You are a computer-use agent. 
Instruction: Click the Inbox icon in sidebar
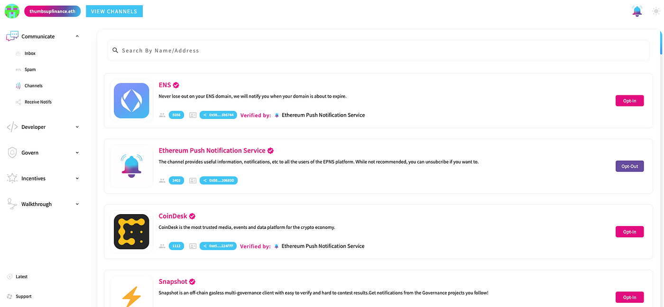tap(18, 54)
